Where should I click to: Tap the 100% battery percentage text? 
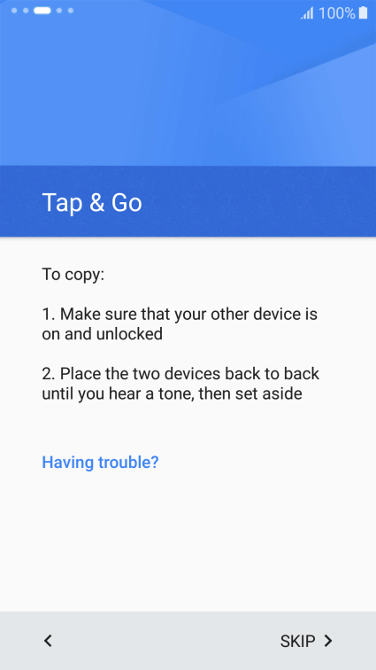pyautogui.click(x=337, y=13)
